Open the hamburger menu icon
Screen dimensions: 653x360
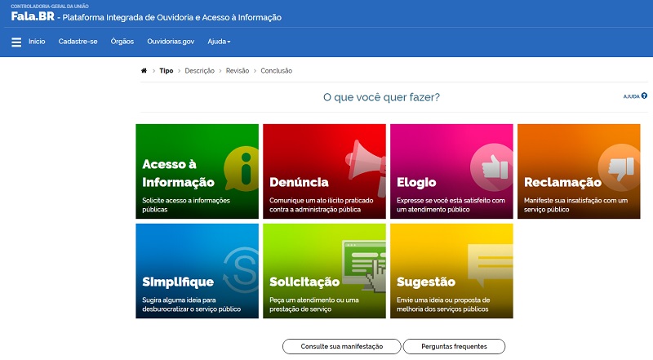(x=16, y=42)
